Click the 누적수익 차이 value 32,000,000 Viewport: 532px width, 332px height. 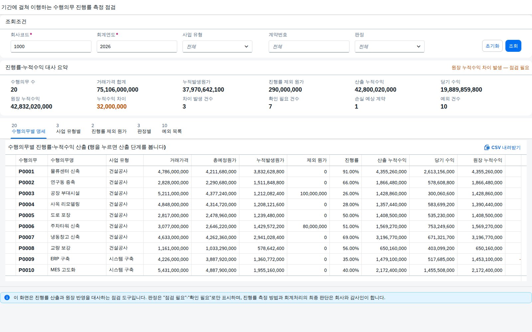point(112,107)
